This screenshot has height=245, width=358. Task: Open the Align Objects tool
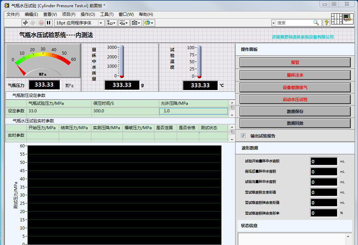coord(112,23)
